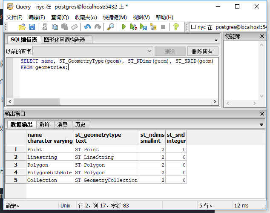Screen dimensions: 270x213
Task: Open the 收藏夹(o) menu
Action: tap(86, 17)
